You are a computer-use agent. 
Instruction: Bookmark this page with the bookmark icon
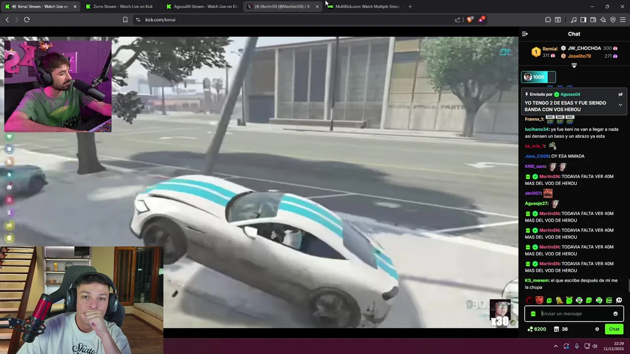coord(125,20)
